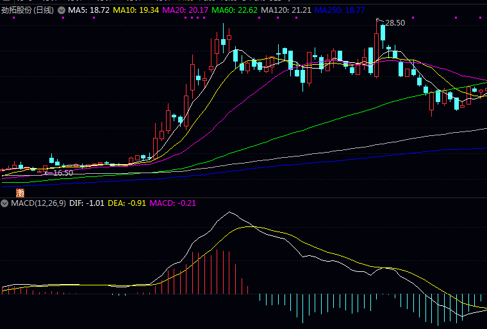This screenshot has width=487, height=329.
Task: Click the 28.50 high price marker
Action: point(395,23)
